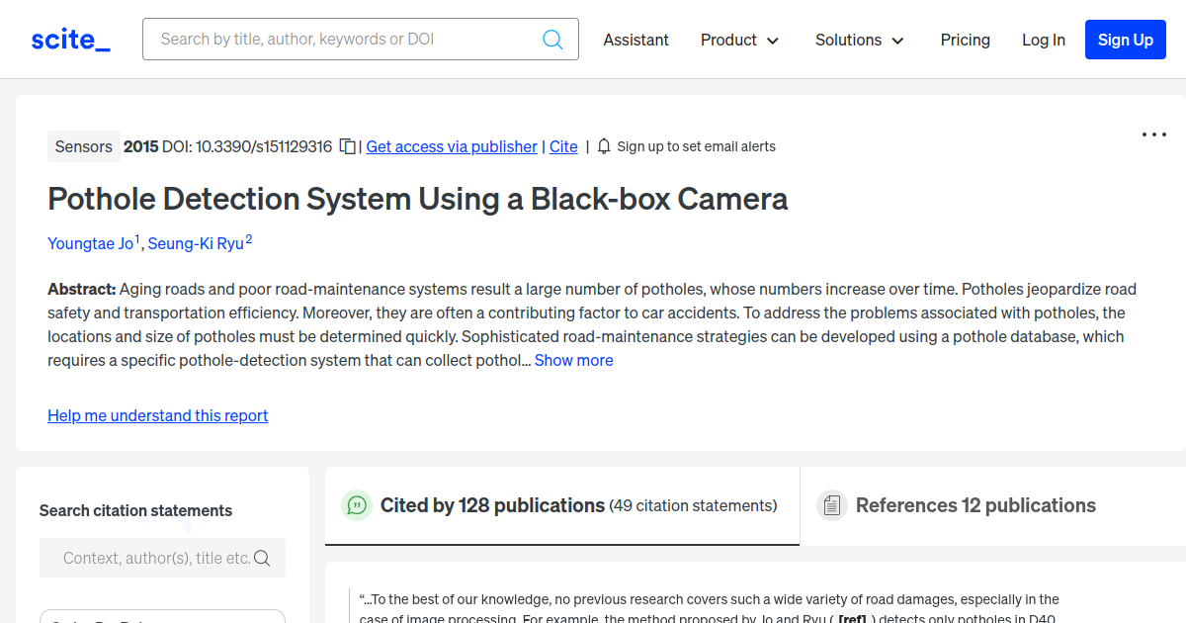Click the References document icon
1186x623 pixels.
click(831, 505)
